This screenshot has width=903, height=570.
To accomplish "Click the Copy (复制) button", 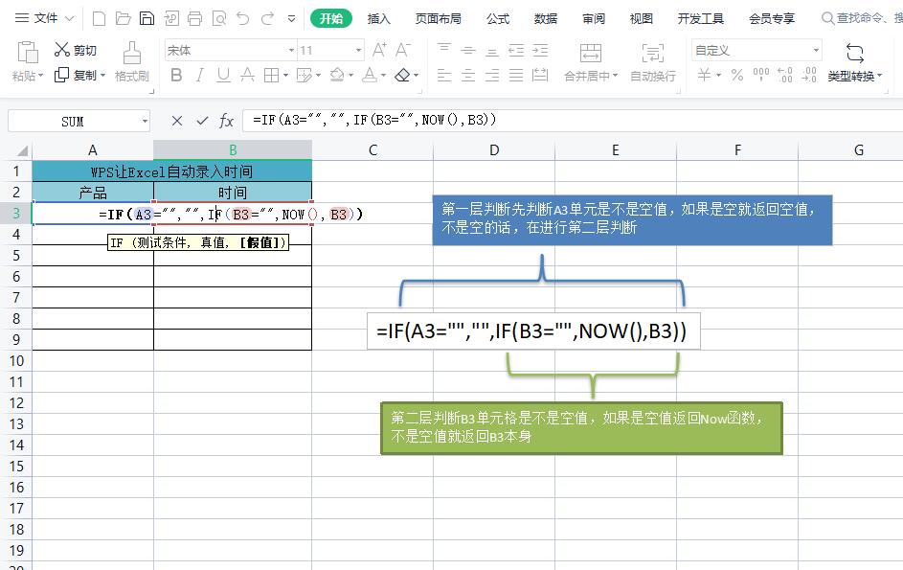I will click(x=79, y=75).
